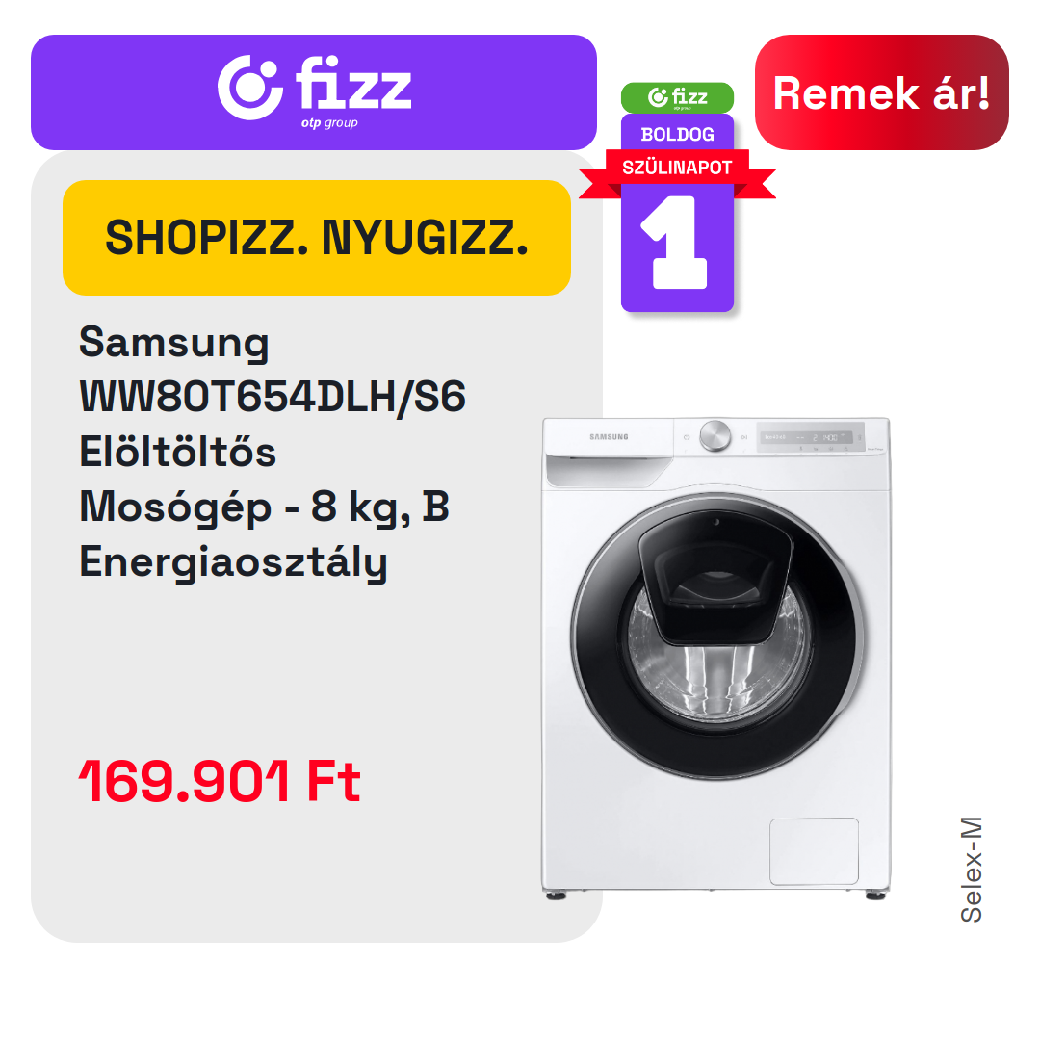Click the Remek ár! red button
Image resolution: width=1040 pixels, height=1040 pixels.
(x=881, y=92)
